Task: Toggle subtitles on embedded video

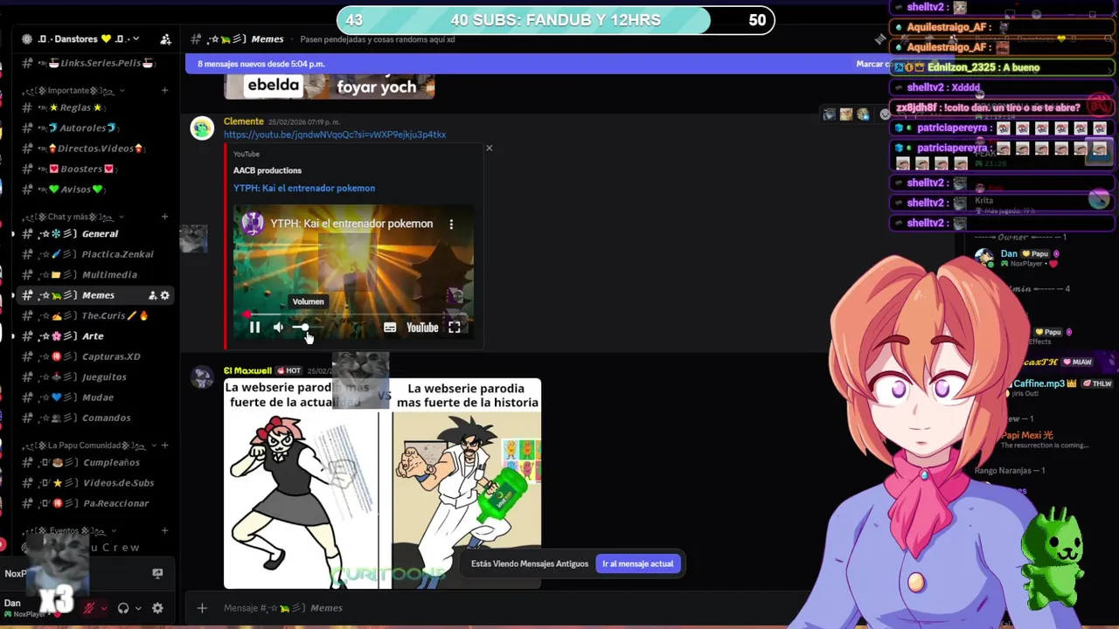Action: (390, 328)
